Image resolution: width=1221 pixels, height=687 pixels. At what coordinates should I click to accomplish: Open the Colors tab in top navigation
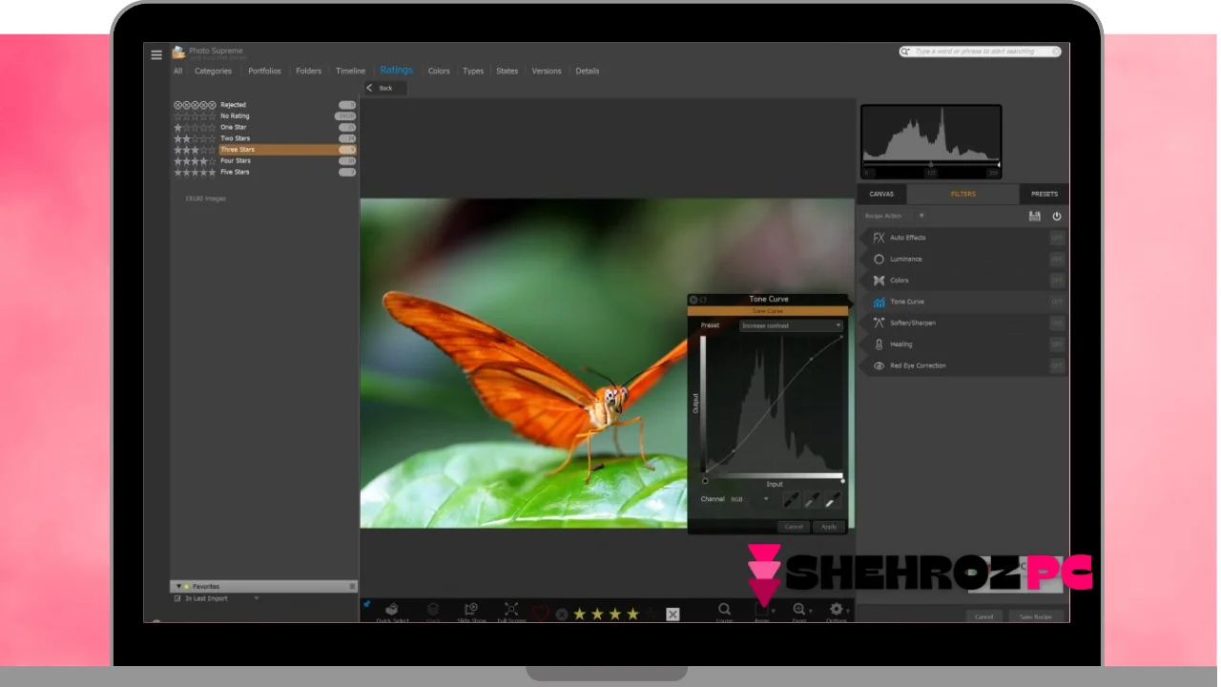[x=439, y=71]
